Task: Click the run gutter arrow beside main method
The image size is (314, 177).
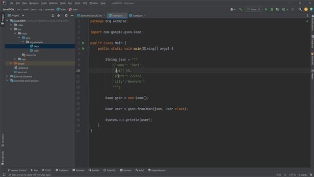Action: click(x=83, y=49)
